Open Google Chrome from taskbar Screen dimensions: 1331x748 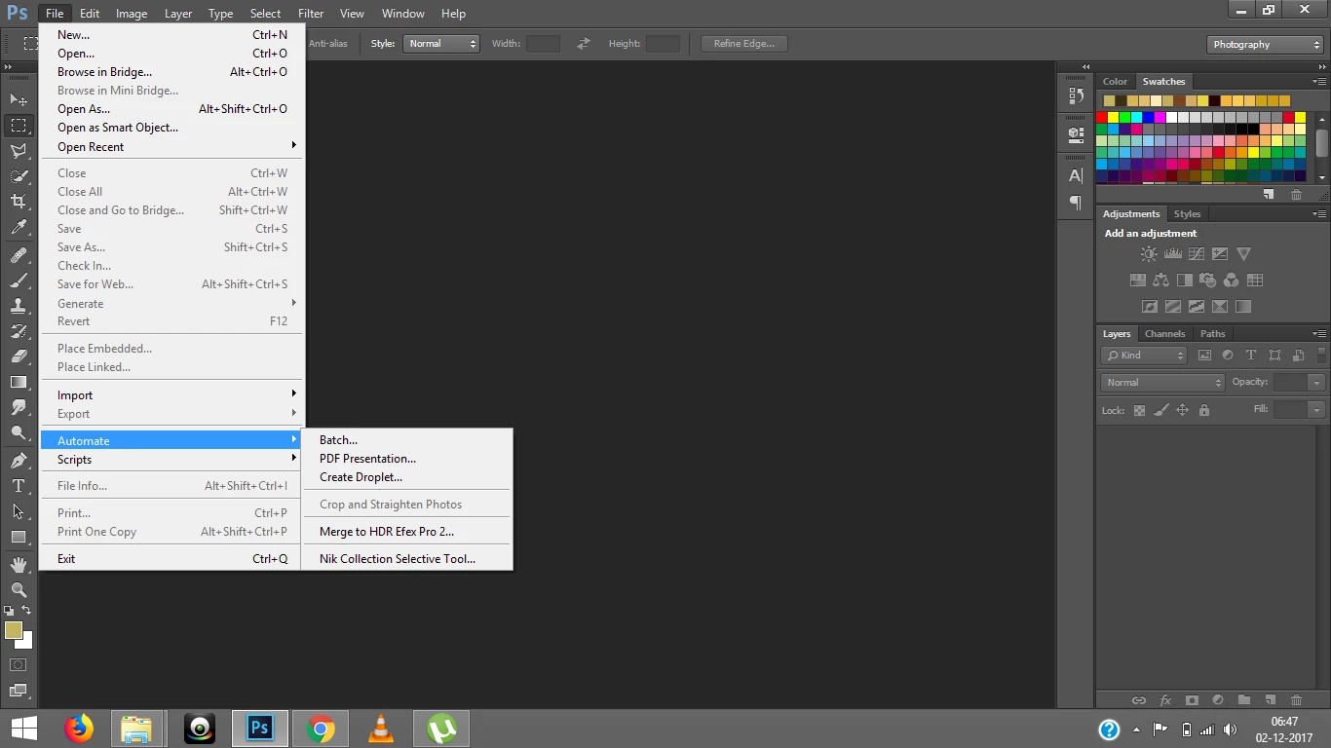click(321, 729)
